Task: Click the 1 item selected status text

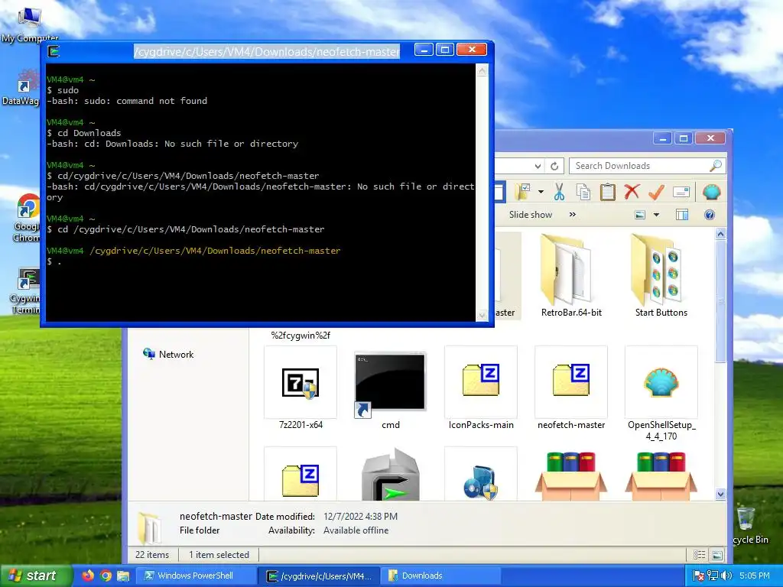Action: point(219,555)
